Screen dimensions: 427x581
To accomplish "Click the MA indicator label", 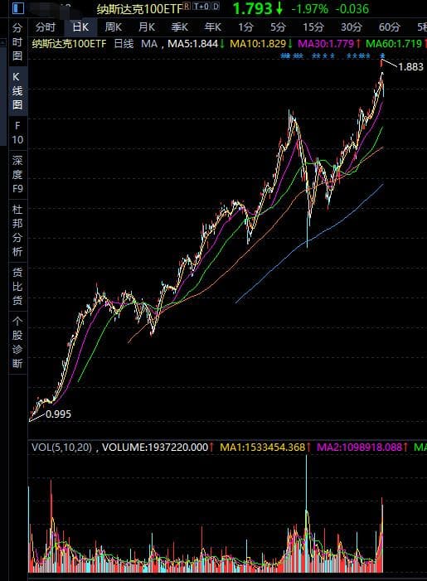I will click(149, 44).
